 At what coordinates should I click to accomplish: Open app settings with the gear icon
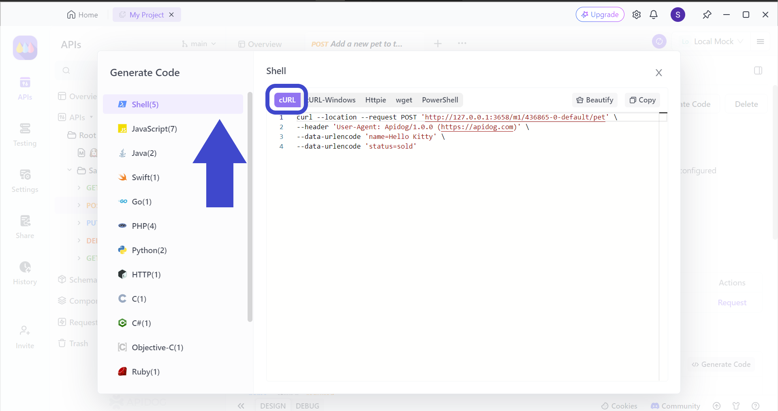pos(637,15)
